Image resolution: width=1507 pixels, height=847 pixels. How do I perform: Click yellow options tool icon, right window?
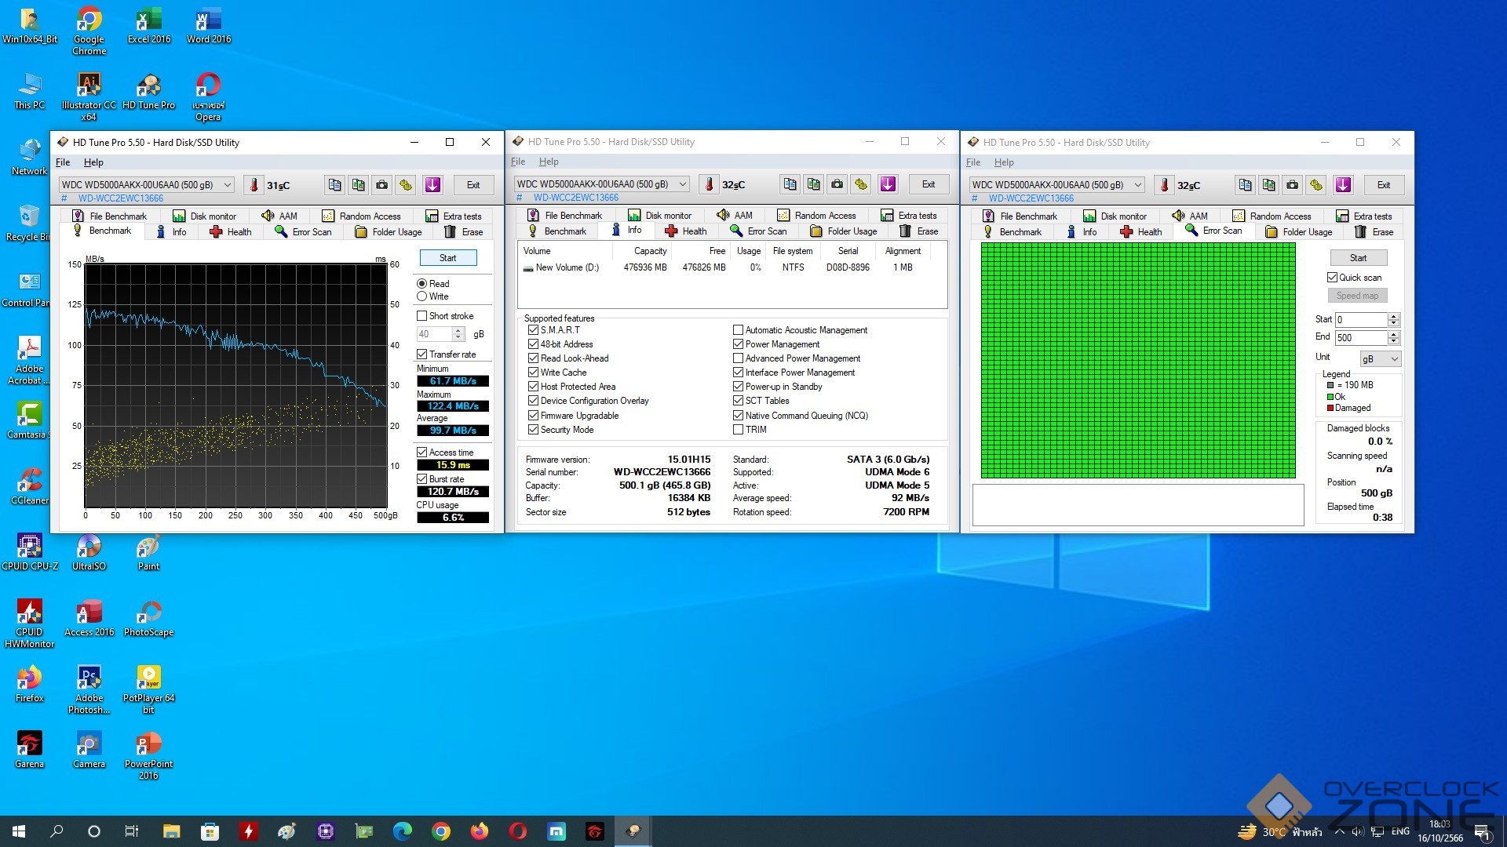coord(1316,185)
